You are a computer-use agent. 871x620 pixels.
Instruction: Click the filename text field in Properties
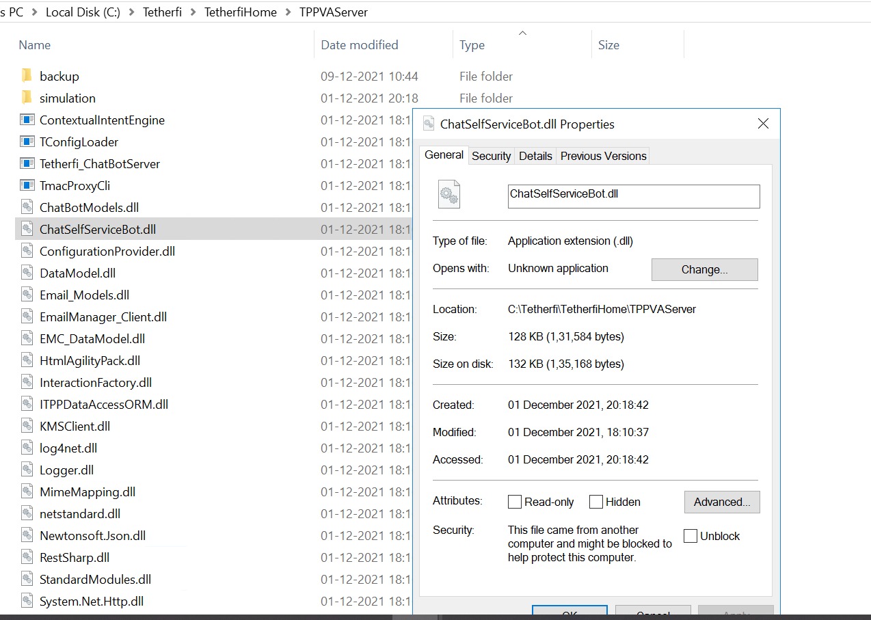(x=632, y=196)
